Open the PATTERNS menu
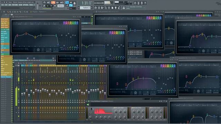Viewport: 221px width, 124px height. [15, 5]
